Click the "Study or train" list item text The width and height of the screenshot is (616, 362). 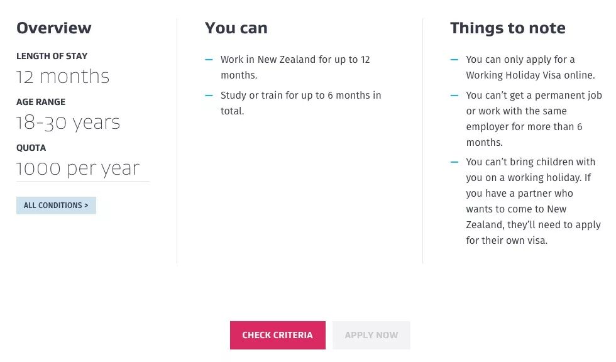point(300,103)
